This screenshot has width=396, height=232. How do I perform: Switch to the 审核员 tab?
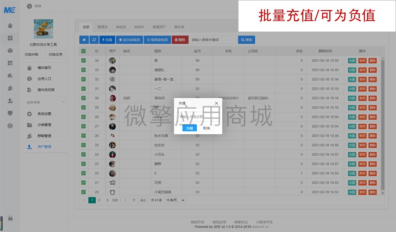[121, 27]
